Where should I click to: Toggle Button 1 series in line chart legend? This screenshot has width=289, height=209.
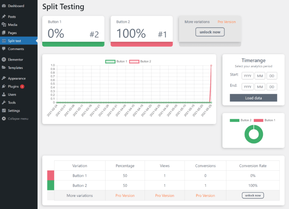pyautogui.click(x=116, y=61)
